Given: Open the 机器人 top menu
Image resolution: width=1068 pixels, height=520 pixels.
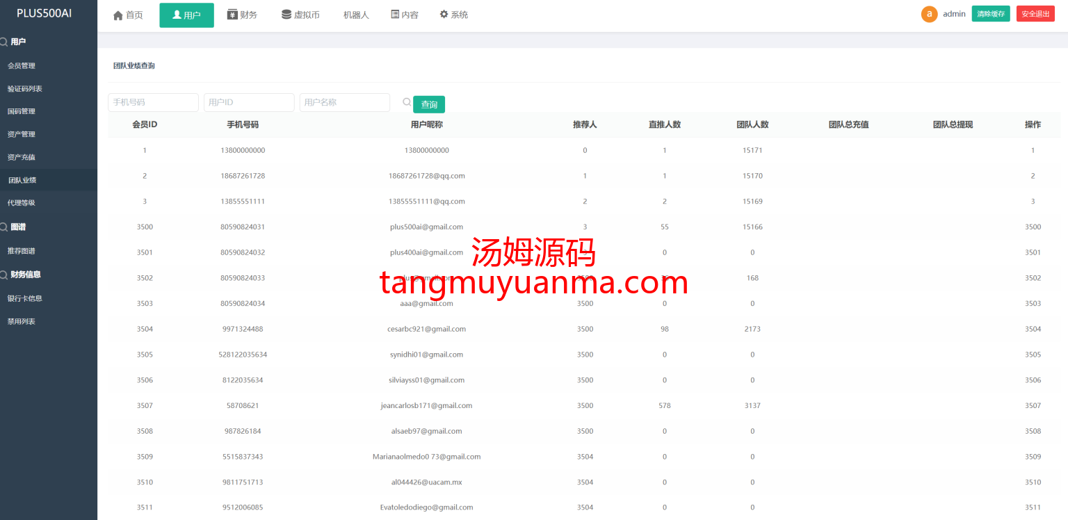Looking at the screenshot, I should 356,15.
